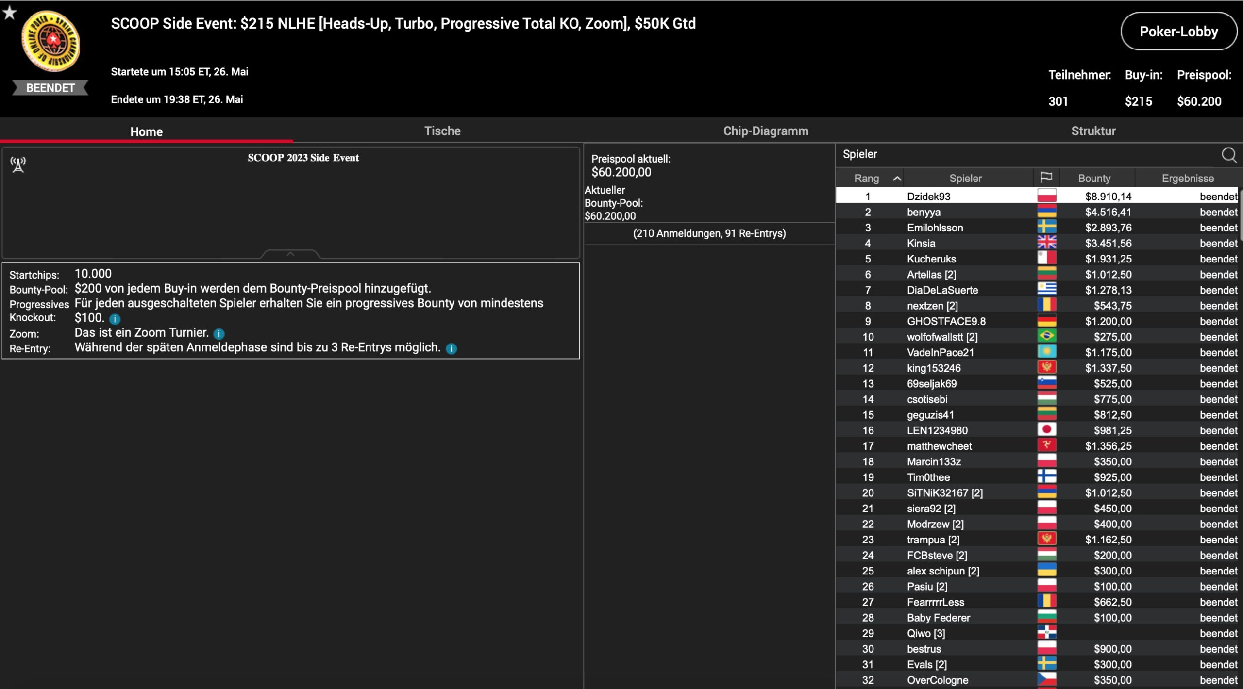This screenshot has height=689, width=1243.
Task: Collapse the SCOOP 2023 banner panel
Action: coord(290,254)
